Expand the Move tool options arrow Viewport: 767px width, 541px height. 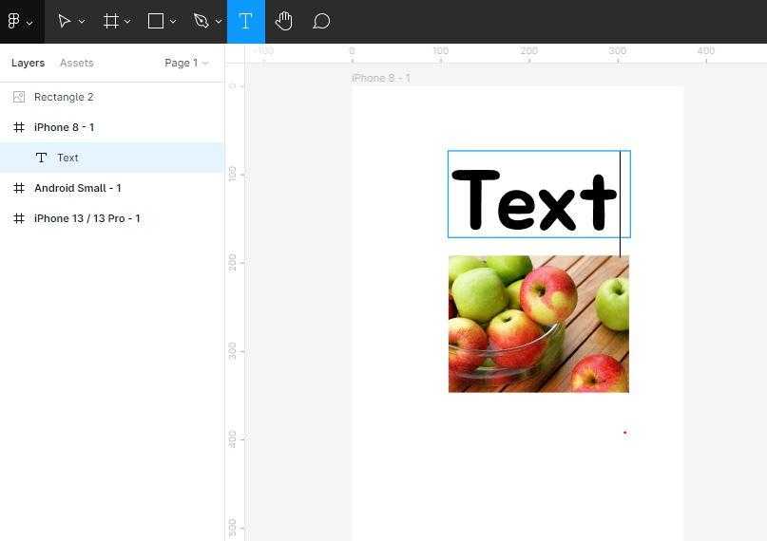pos(82,22)
